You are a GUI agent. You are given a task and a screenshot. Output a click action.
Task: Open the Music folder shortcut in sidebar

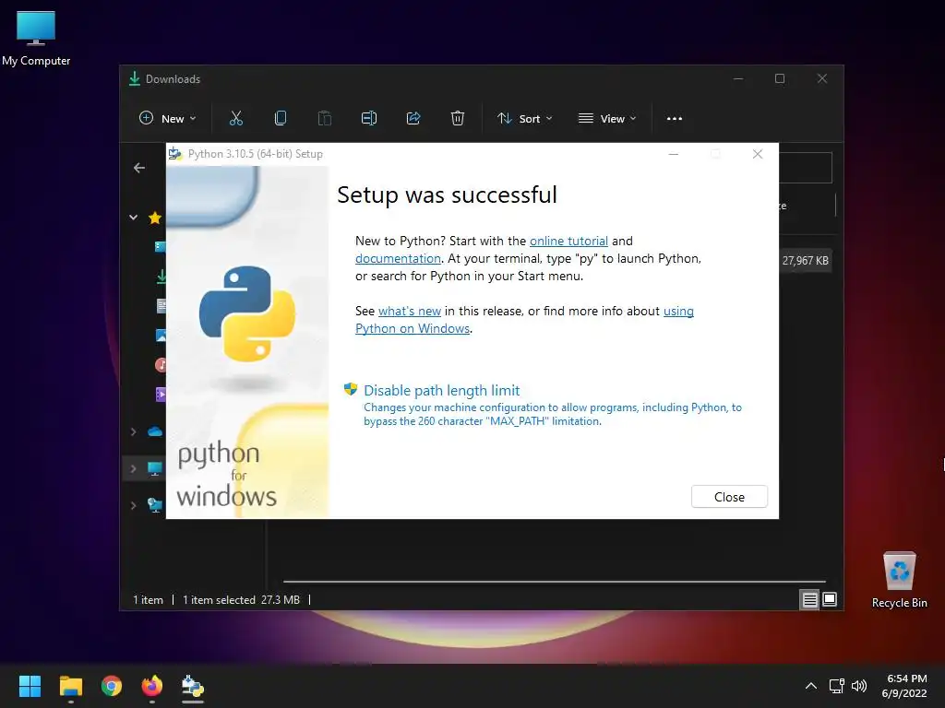tap(161, 365)
